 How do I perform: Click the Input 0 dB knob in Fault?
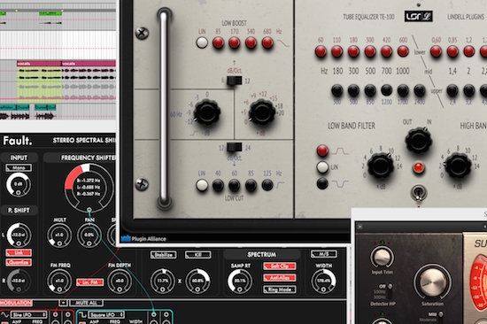point(19,184)
